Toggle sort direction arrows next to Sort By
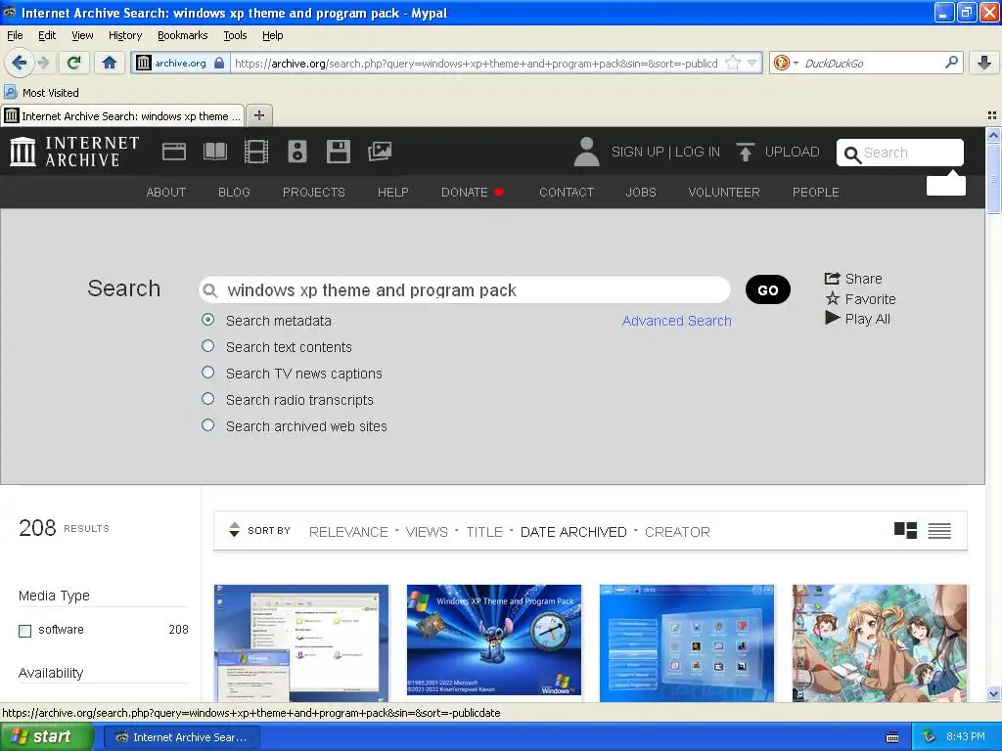 (x=234, y=529)
